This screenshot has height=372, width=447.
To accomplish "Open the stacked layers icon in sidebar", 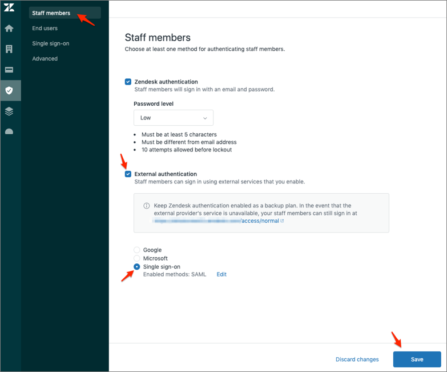I will [x=9, y=111].
